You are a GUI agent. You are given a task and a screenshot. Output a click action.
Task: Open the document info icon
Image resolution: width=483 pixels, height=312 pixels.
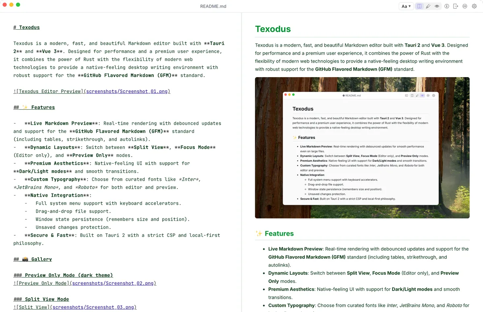coord(447,6)
